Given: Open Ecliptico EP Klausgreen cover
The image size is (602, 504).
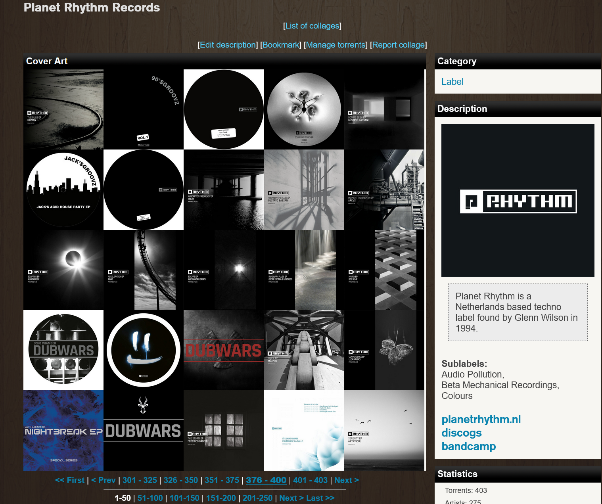Looking at the screenshot, I should pos(63,270).
